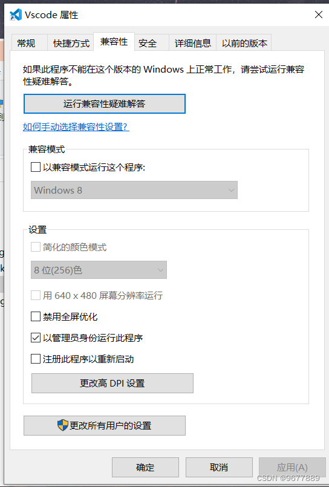
Task: Close the Vscode 属性 dialog
Action: 319,15
